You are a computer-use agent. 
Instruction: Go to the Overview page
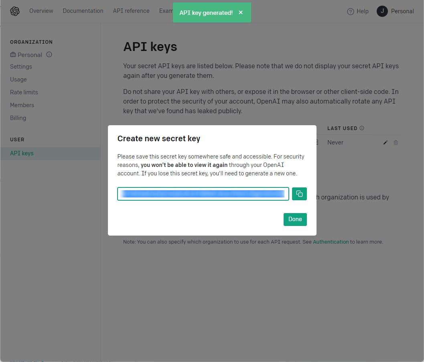coord(41,11)
